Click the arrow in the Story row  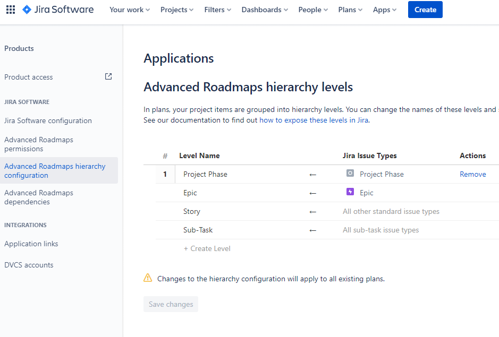[313, 212]
